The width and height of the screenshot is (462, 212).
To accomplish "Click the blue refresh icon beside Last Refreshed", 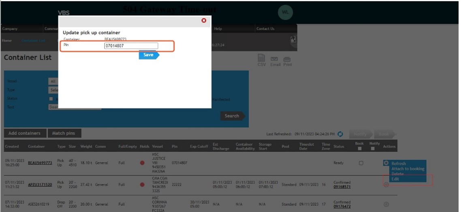I will pos(340,134).
